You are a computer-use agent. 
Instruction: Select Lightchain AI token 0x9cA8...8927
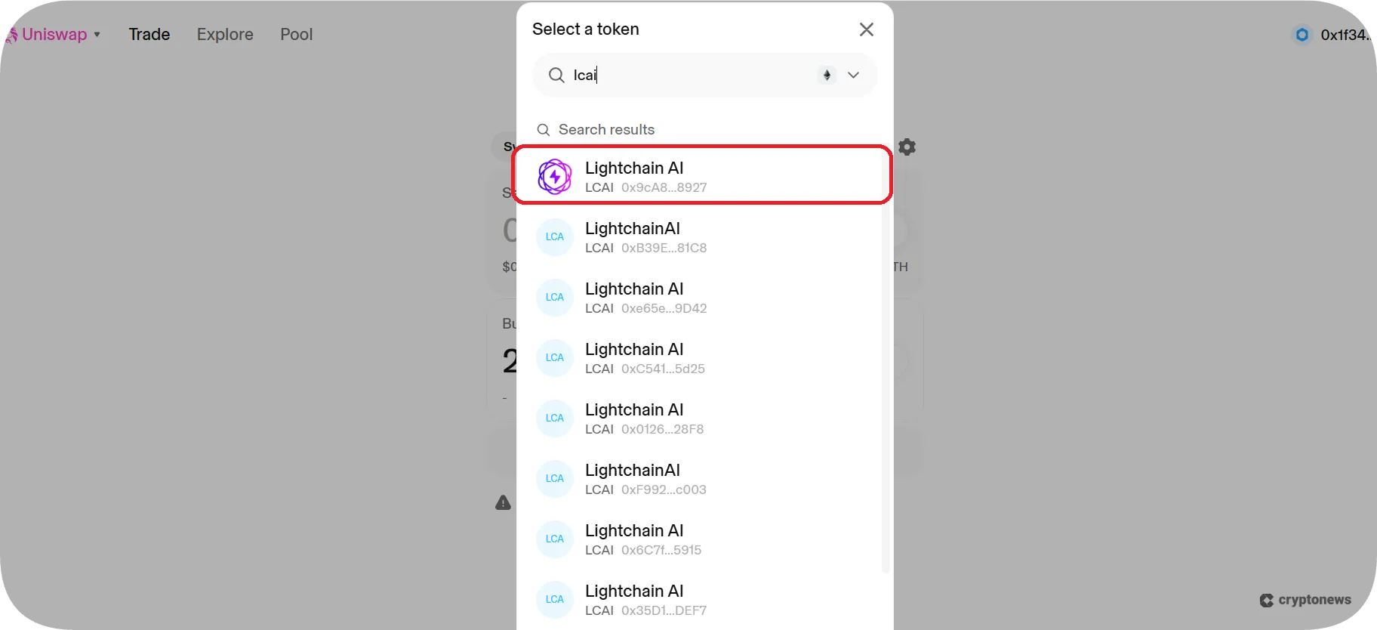(x=702, y=176)
